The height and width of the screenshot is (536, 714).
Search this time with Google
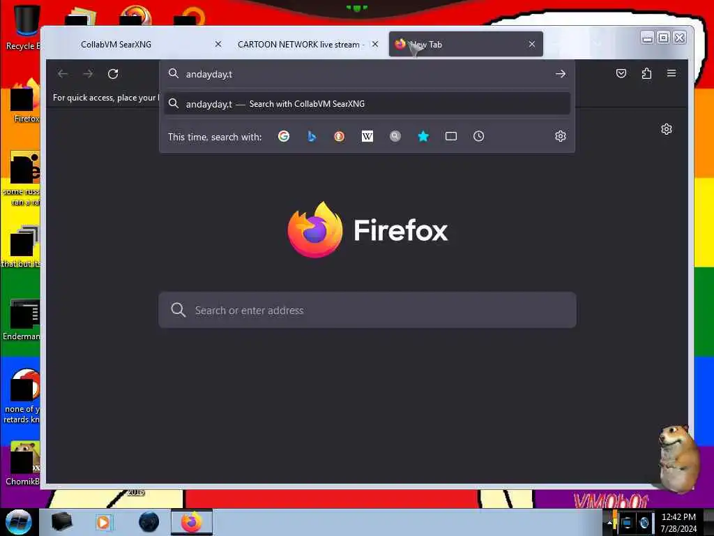(284, 136)
